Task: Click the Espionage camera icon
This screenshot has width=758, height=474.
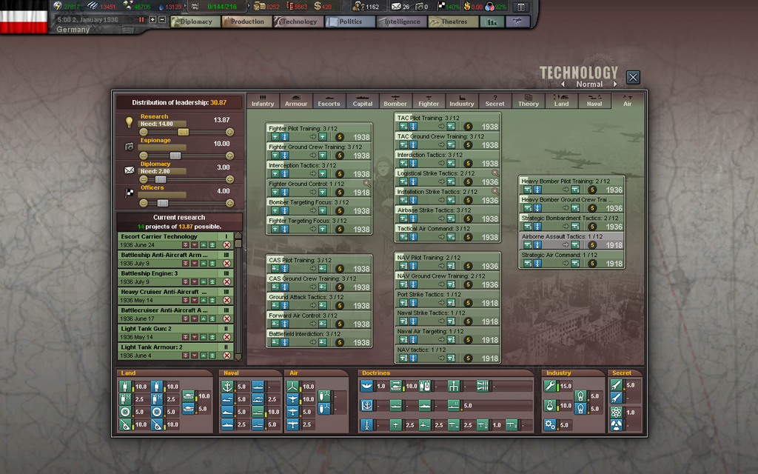Action: (x=128, y=145)
